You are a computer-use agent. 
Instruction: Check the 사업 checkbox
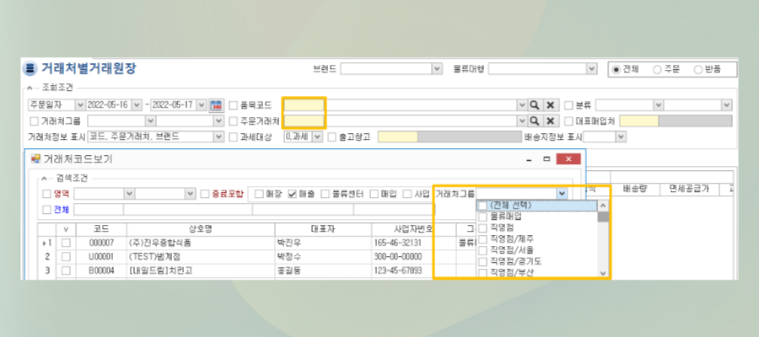[x=407, y=194]
